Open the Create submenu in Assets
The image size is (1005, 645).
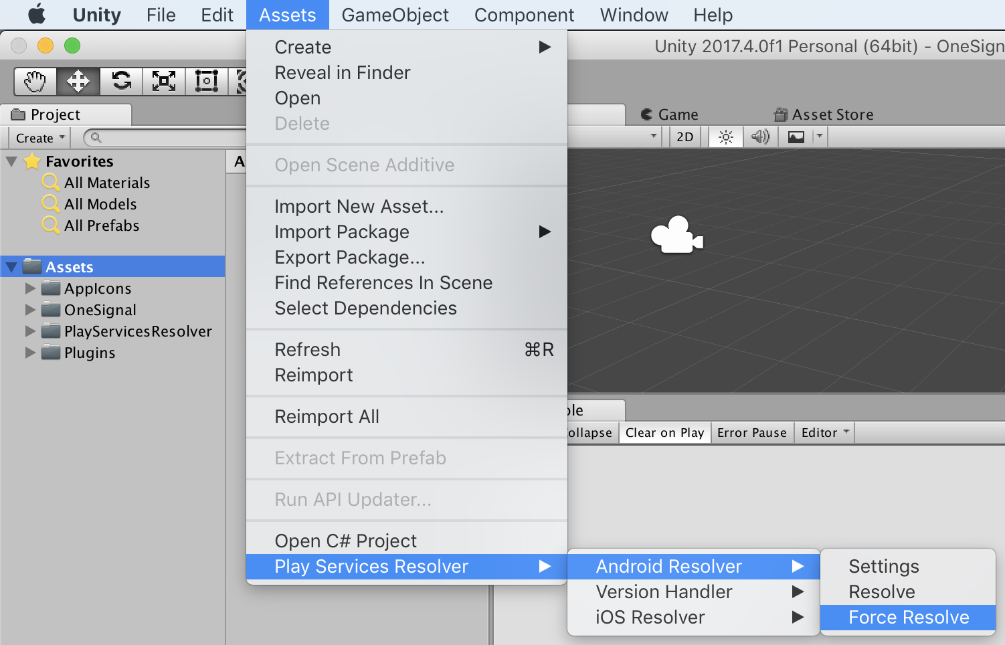(x=407, y=47)
